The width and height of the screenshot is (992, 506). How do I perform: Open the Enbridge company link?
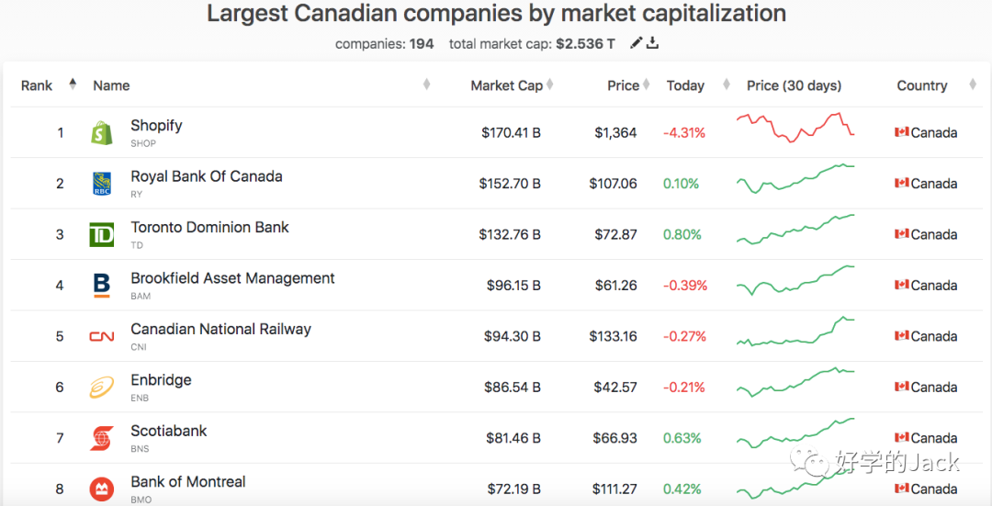point(161,380)
